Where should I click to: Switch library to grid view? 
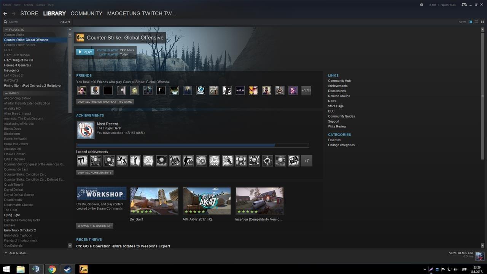(x=482, y=22)
